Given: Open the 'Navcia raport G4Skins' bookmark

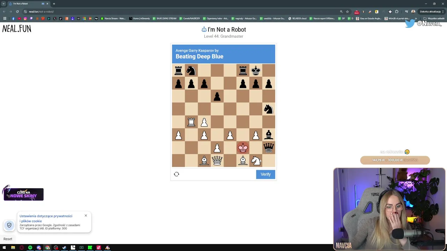Looking at the screenshot, I should 322,18.
